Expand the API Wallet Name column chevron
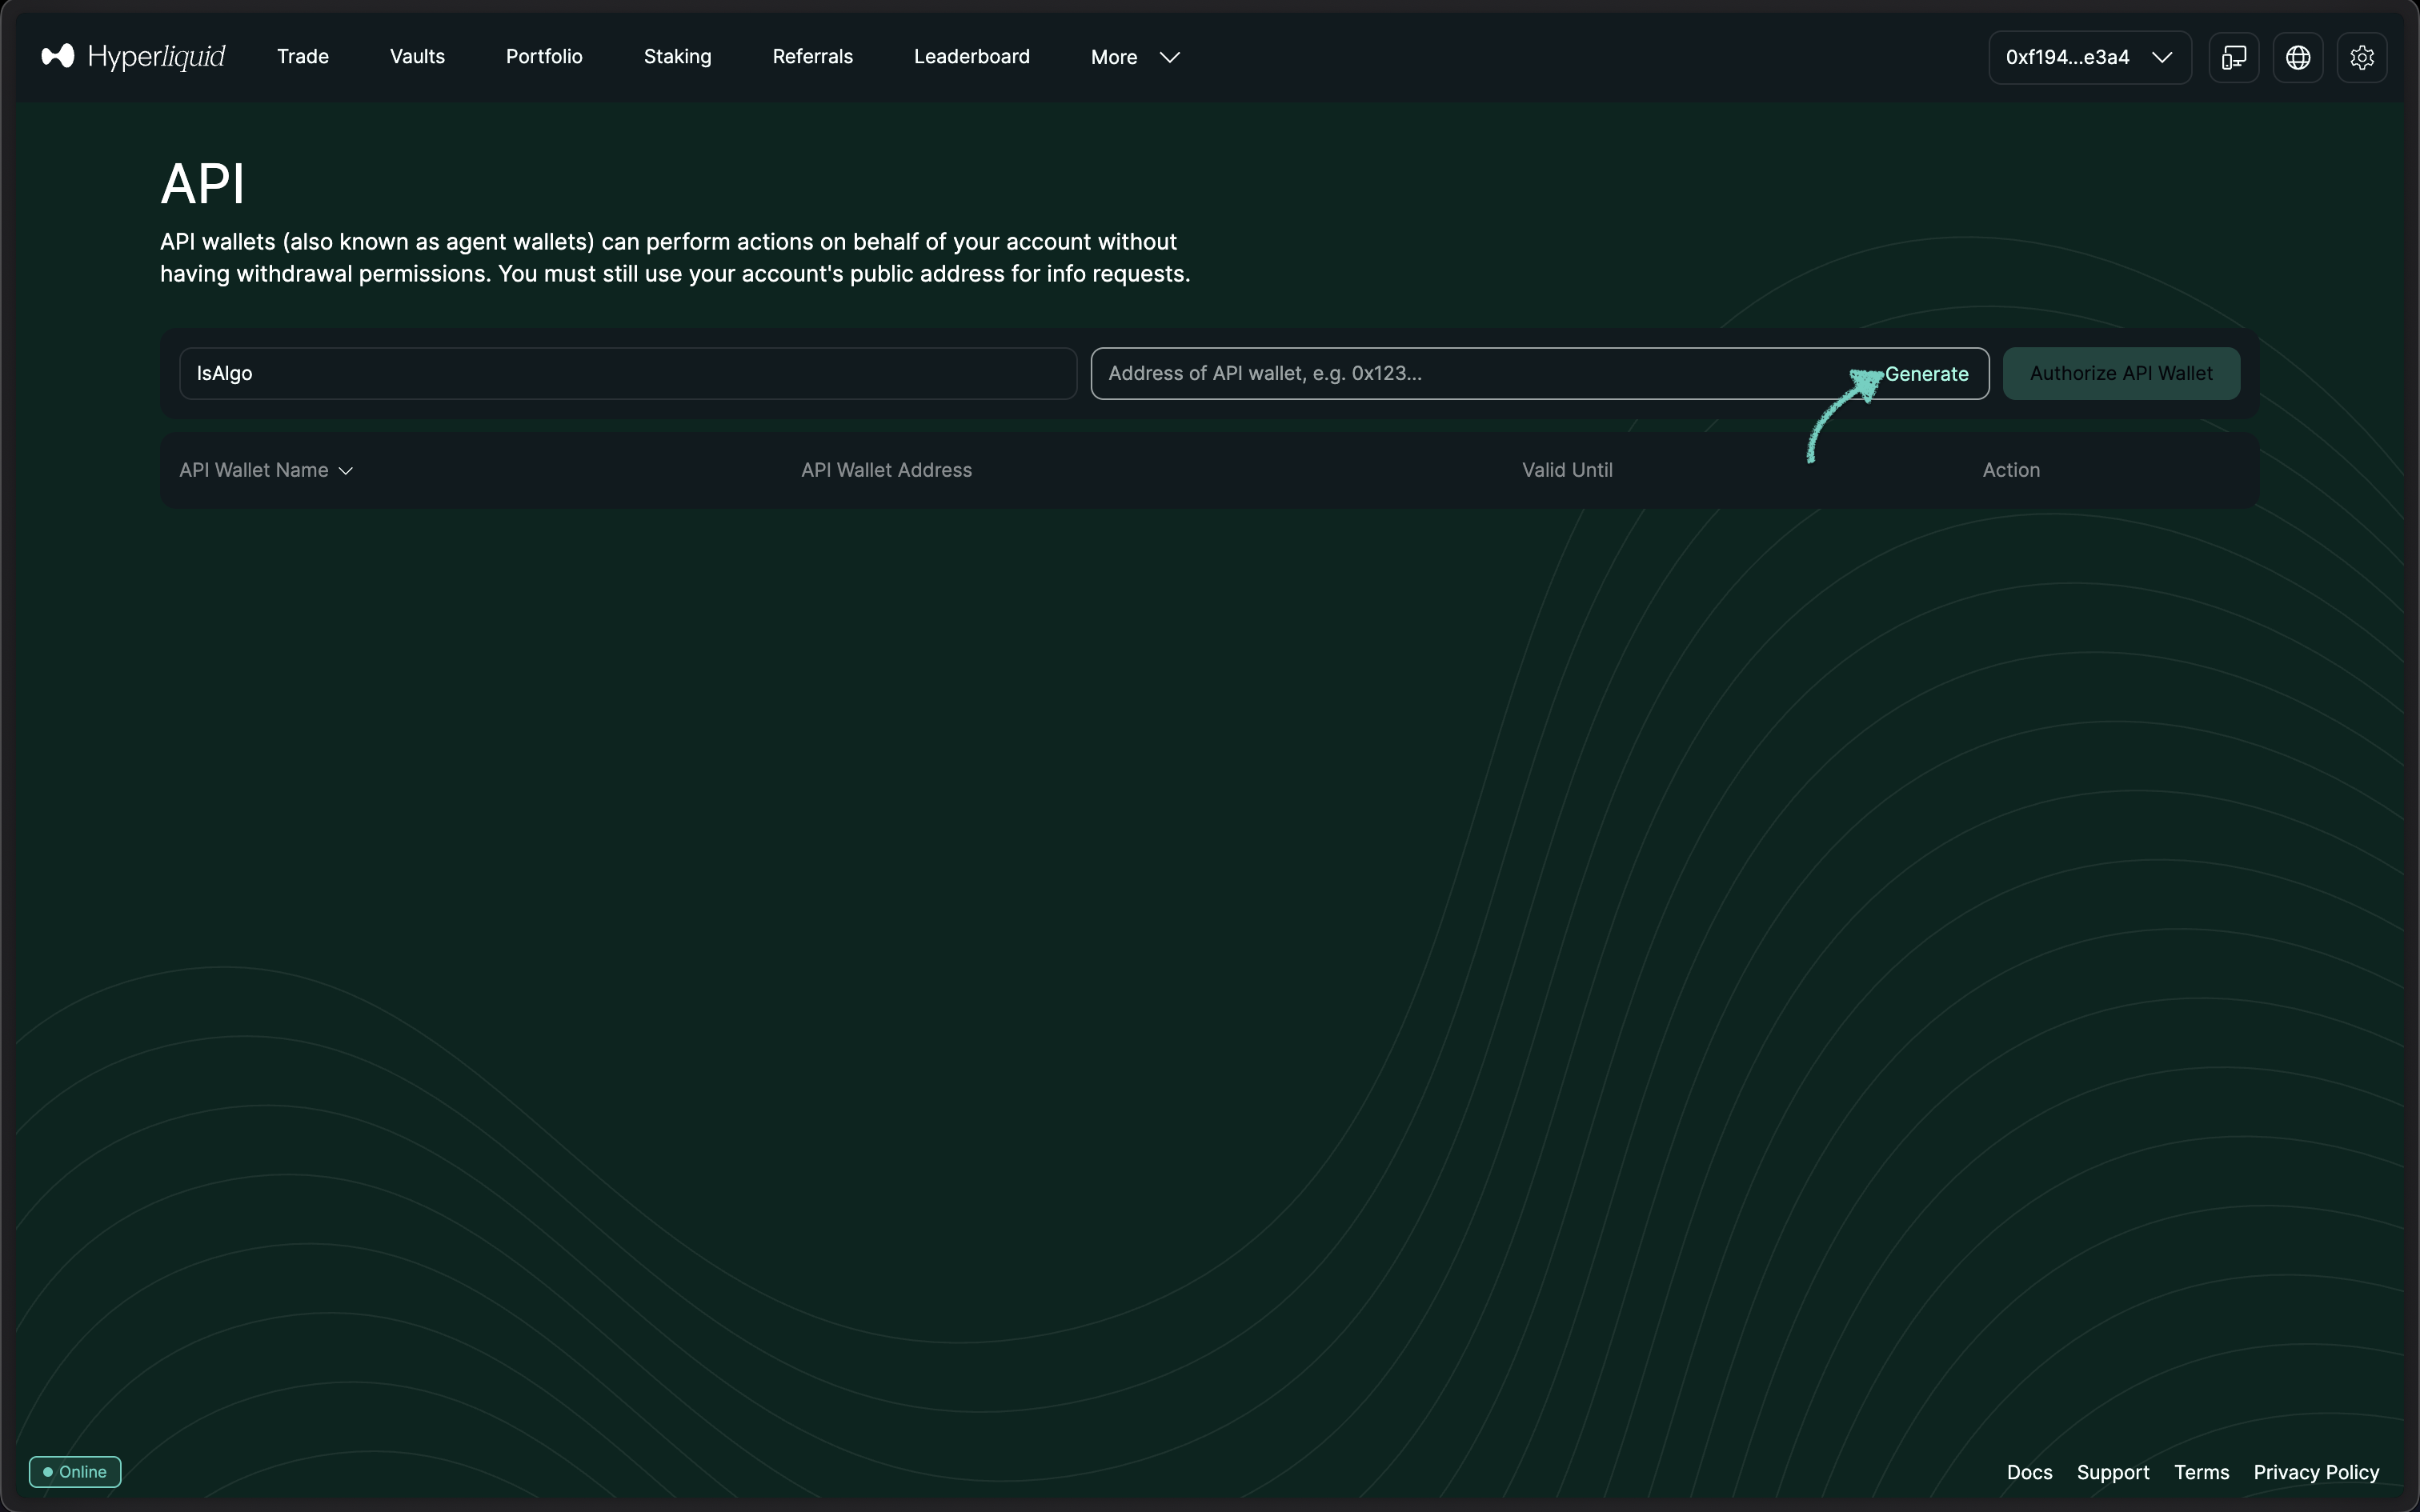This screenshot has width=2420, height=1512. pos(346,469)
